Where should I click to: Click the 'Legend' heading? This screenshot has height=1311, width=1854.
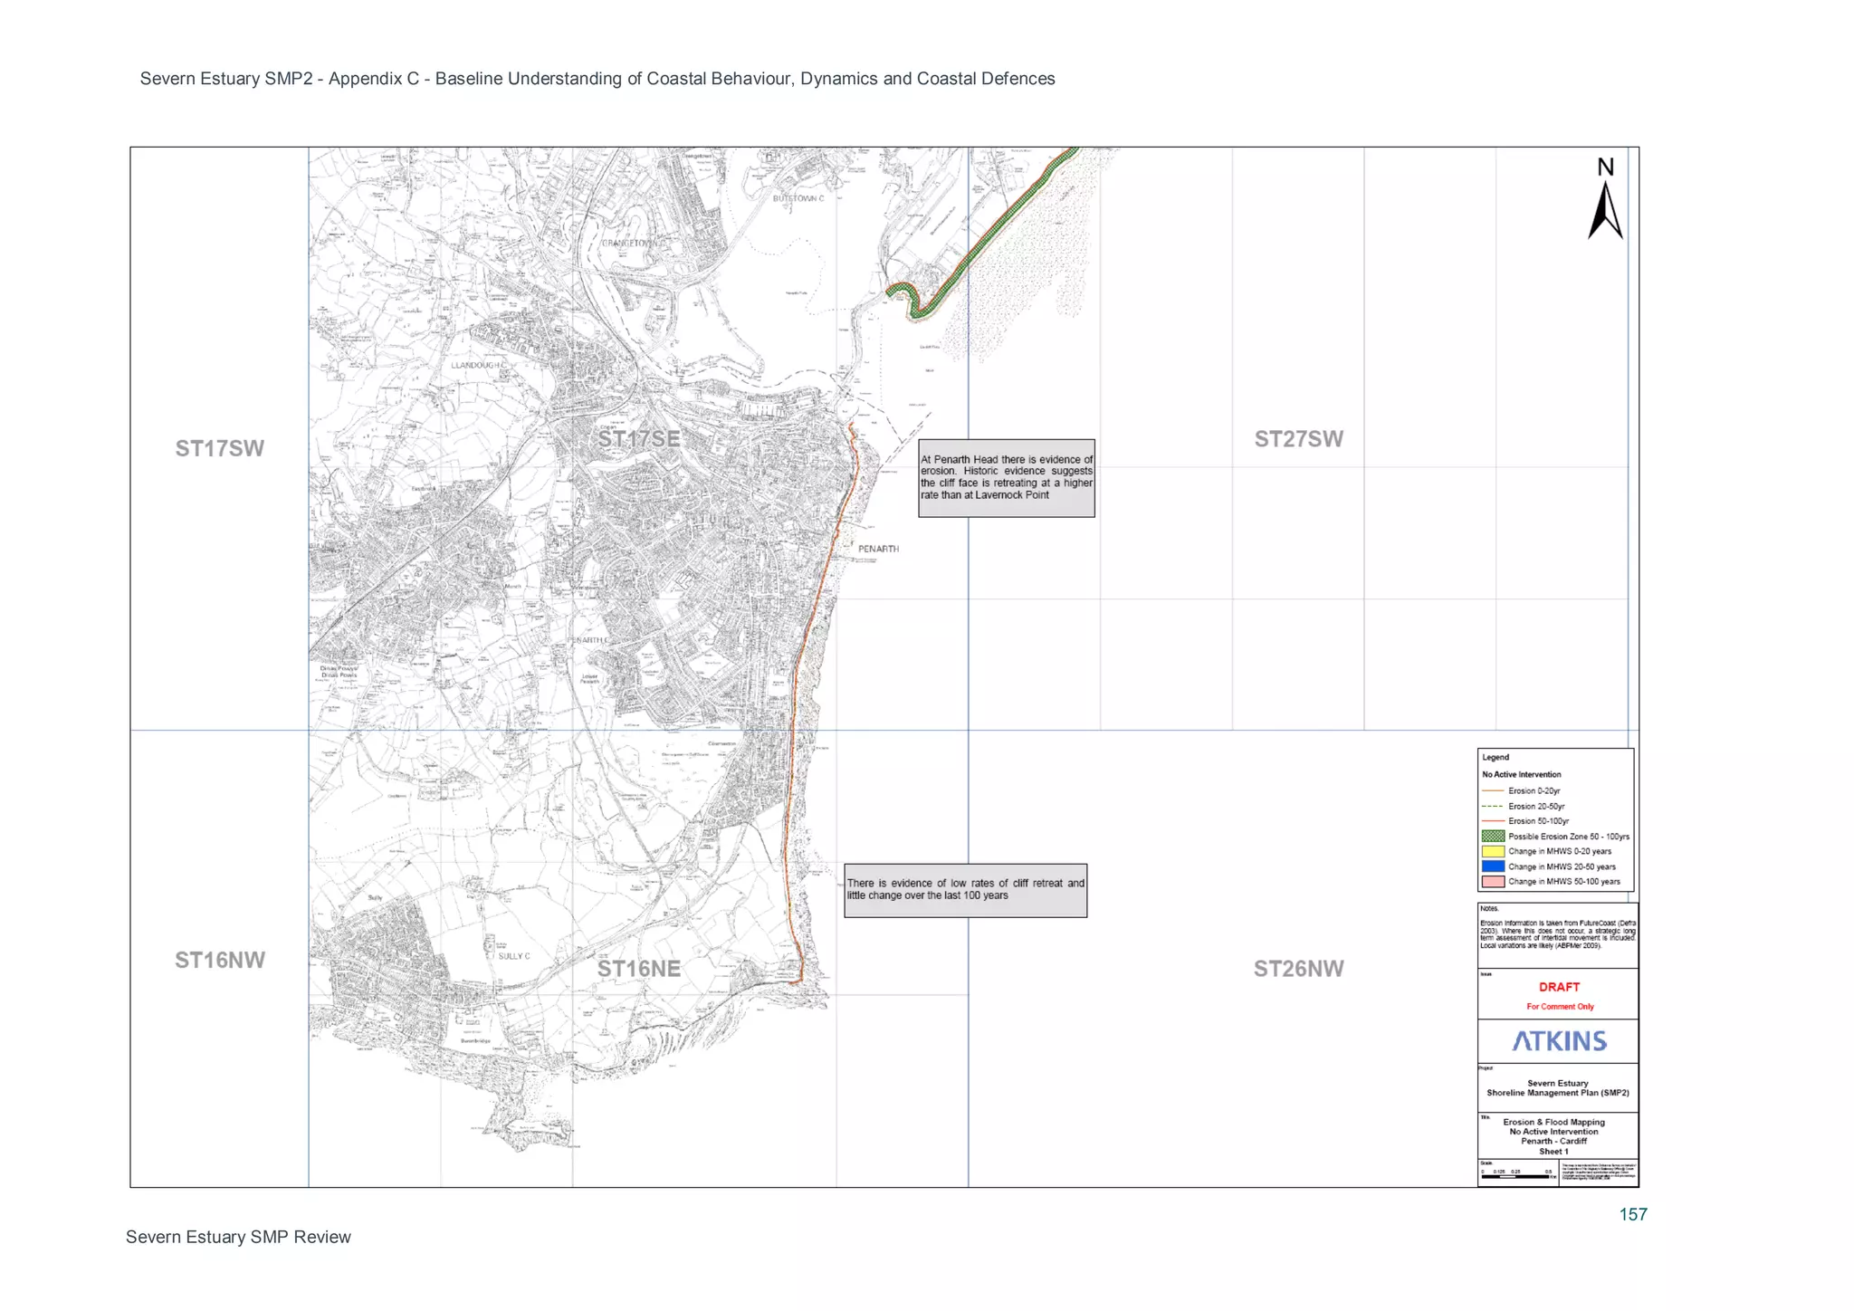coord(1496,758)
